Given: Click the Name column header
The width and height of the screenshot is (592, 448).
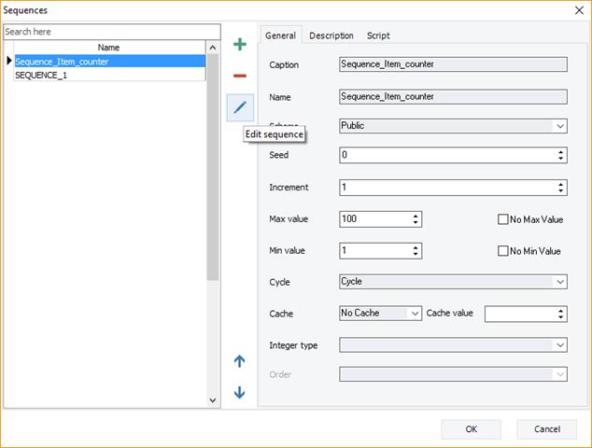Looking at the screenshot, I should click(x=109, y=48).
